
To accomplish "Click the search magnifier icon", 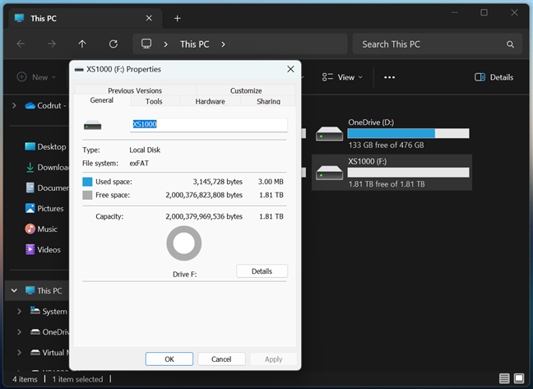I will click(510, 44).
